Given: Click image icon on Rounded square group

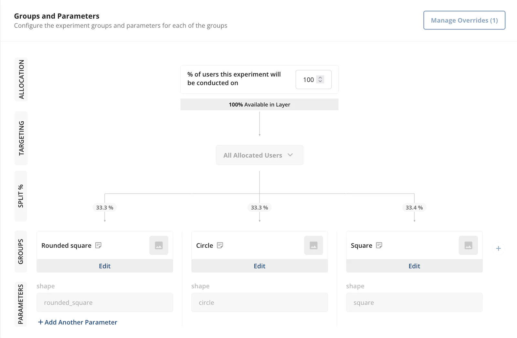Looking at the screenshot, I should point(159,245).
